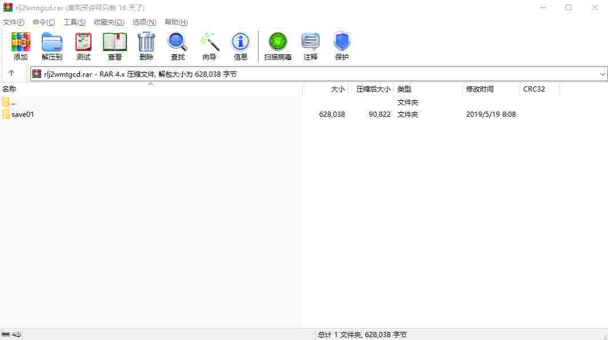This screenshot has width=608, height=340.
Task: Sort by 压缩后大小 column header
Action: pyautogui.click(x=371, y=89)
